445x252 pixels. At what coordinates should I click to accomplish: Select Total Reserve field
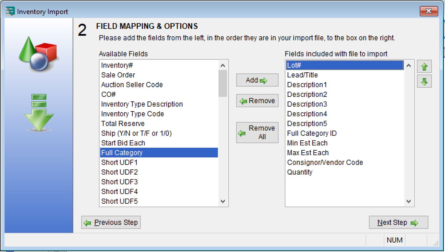pos(159,124)
